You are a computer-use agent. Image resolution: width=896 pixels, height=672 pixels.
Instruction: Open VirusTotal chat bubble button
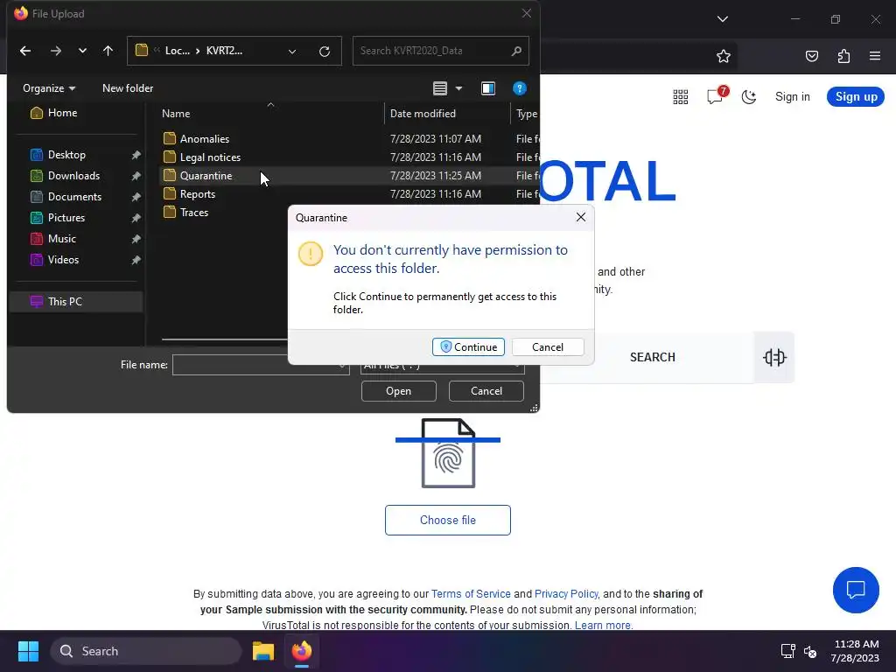856,590
